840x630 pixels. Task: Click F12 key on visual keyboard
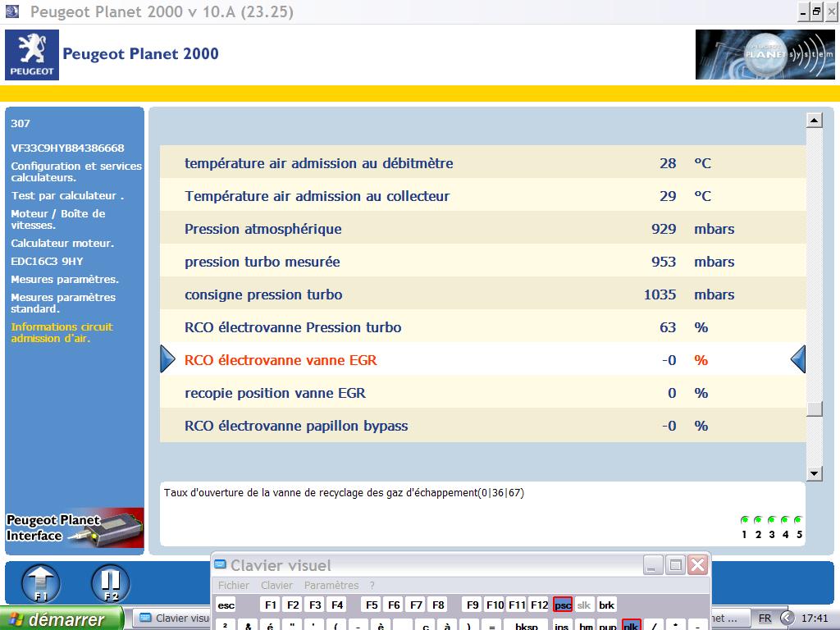(x=539, y=605)
